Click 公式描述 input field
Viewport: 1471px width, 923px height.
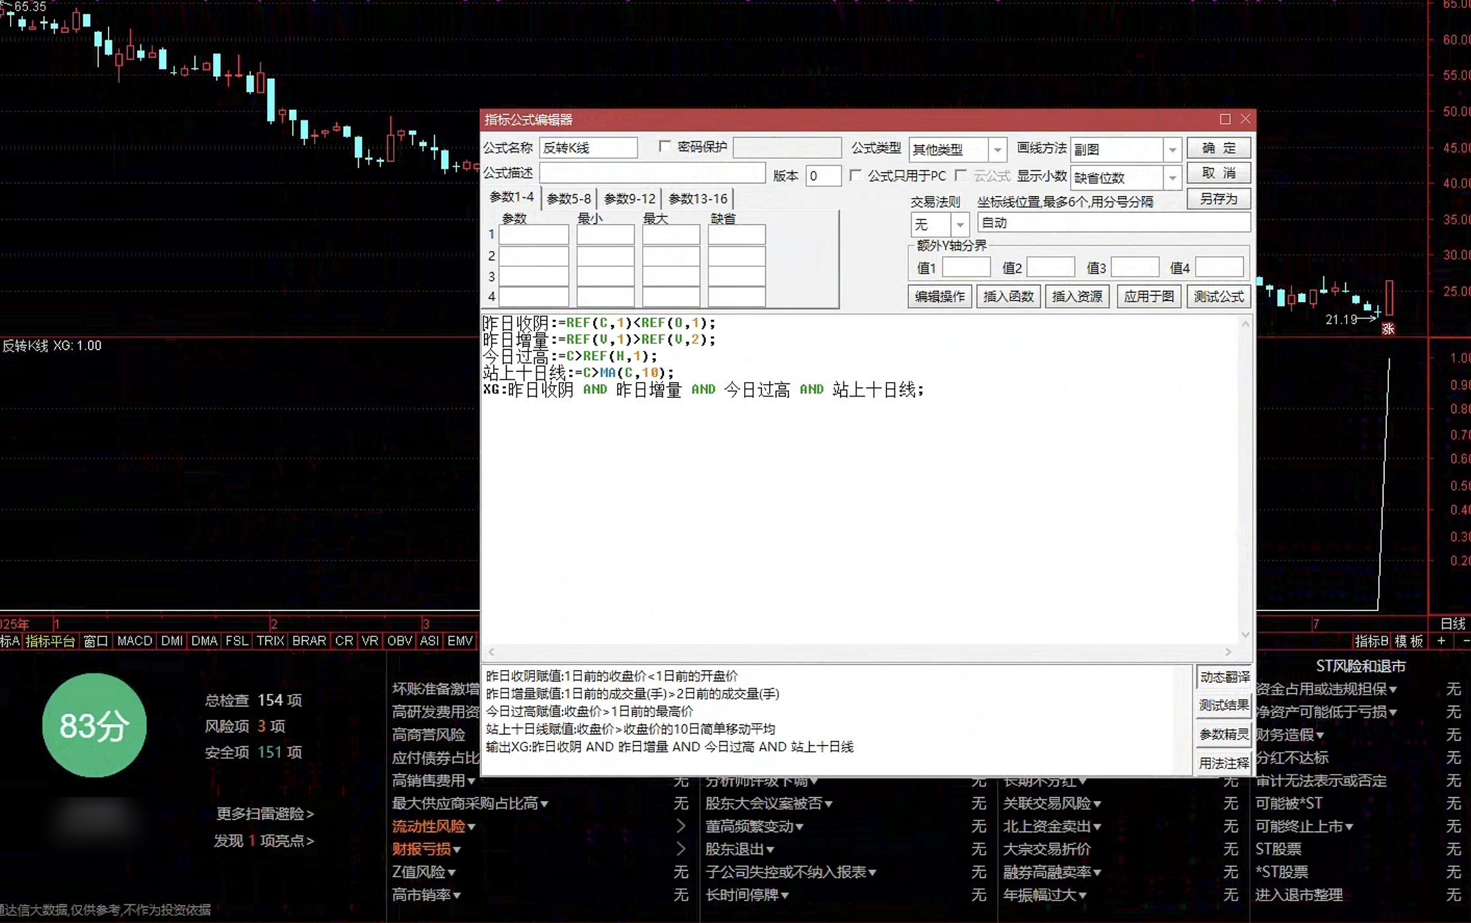[x=652, y=173]
